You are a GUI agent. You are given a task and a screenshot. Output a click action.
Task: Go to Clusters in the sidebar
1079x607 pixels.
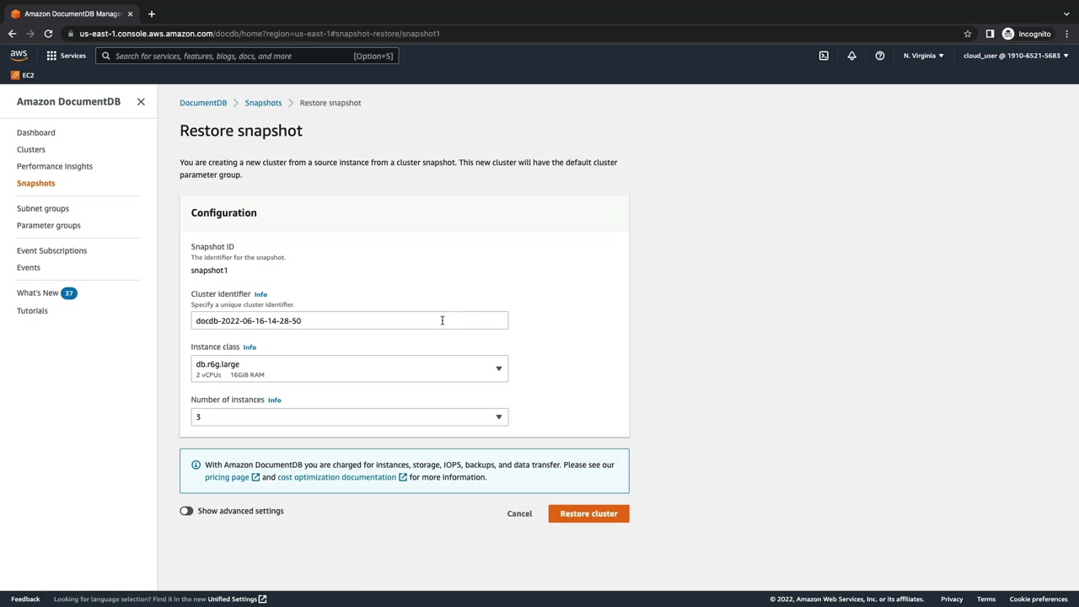[x=31, y=149]
